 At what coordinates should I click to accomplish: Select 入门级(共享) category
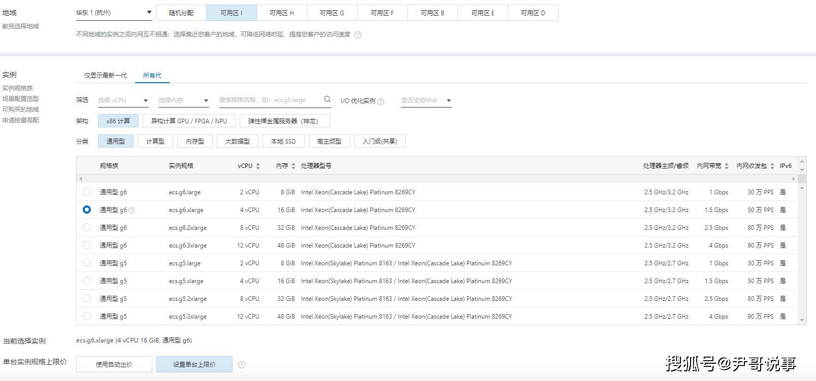(380, 141)
